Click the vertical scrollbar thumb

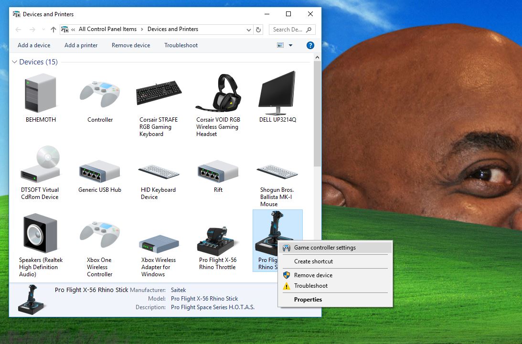(x=317, y=114)
